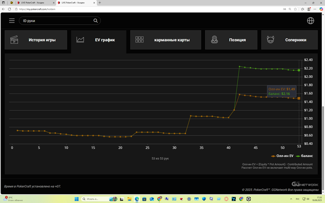Click the green balance peak point at hand 42
Screen dimensions: 325x203
tap(240, 67)
